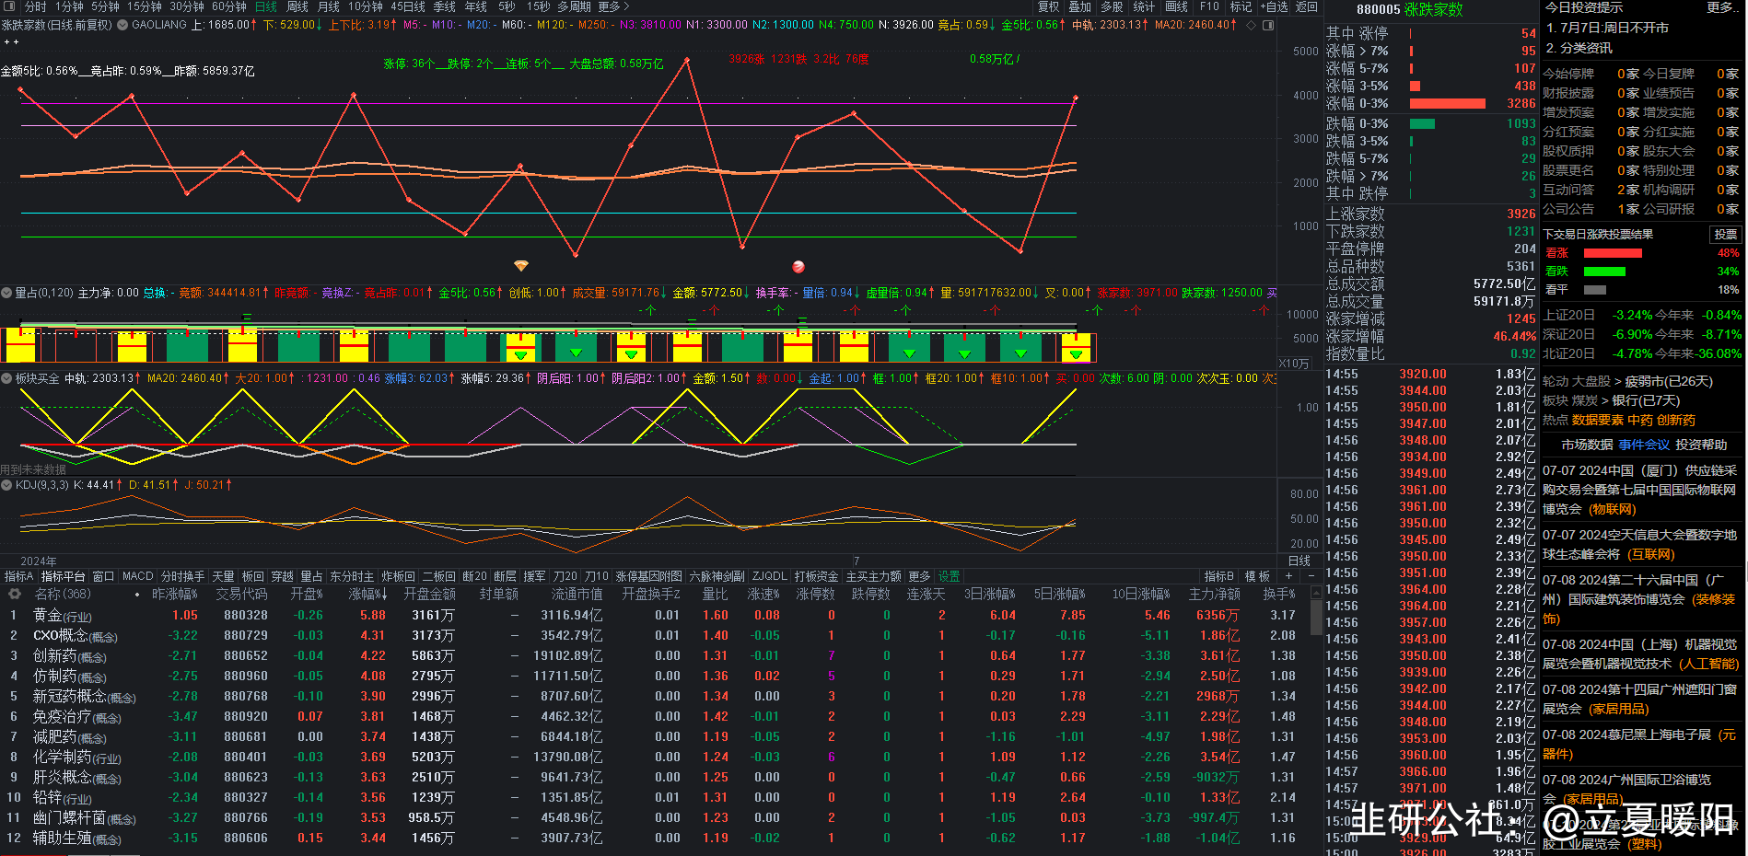Viewport: 1748px width, 856px height.
Task: Click the diamond icon beside MA20 readout
Action: [1251, 25]
